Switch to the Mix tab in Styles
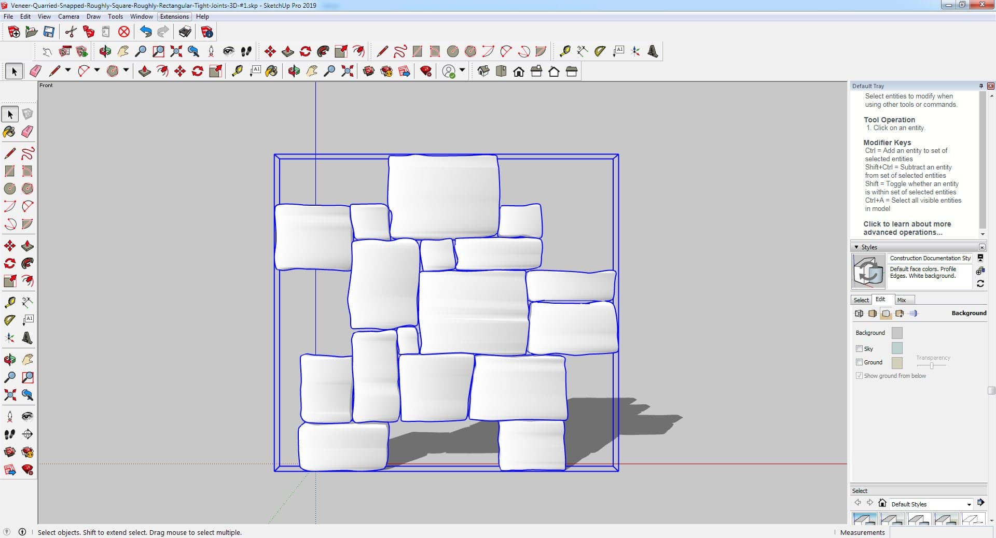996x538 pixels. tap(902, 300)
